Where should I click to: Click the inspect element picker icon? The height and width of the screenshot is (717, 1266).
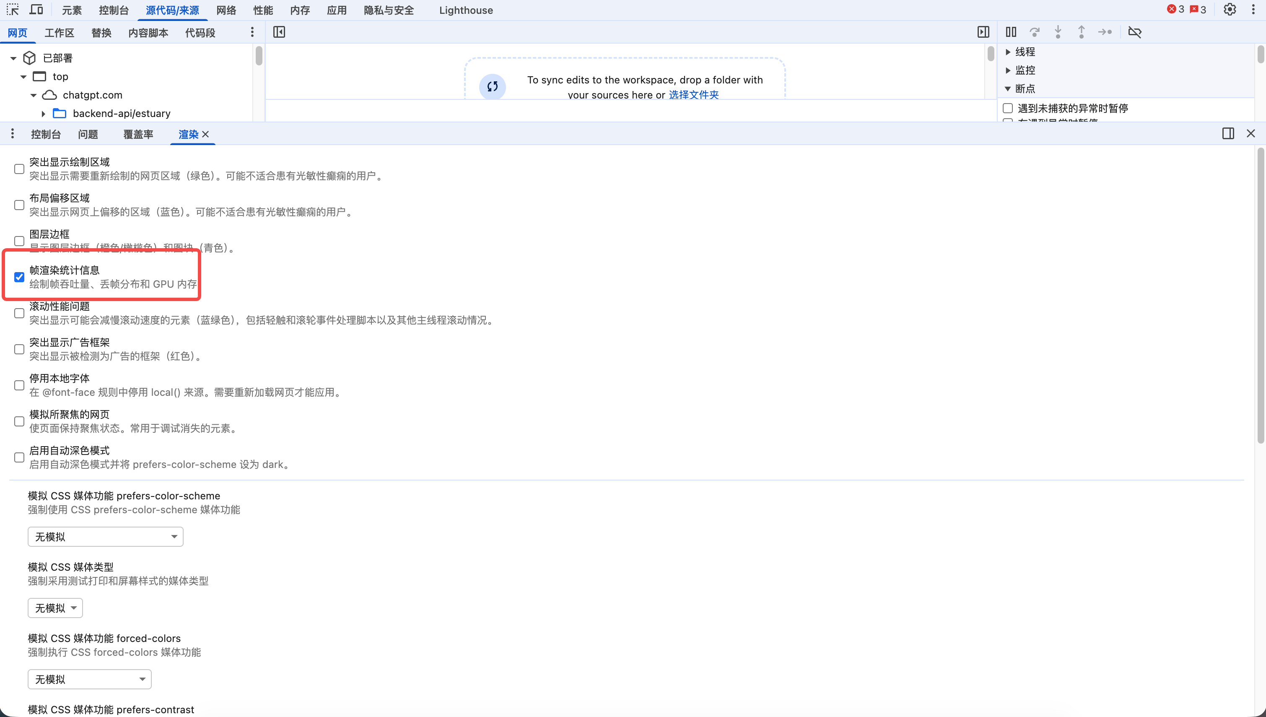coord(13,9)
